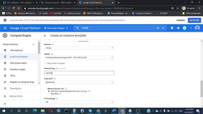Open the Network dropdown showing cmvpc

point(79,48)
